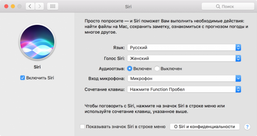Toggle the Включить Siri checkbox
Screen dimensions: 257x136
coord(22,78)
